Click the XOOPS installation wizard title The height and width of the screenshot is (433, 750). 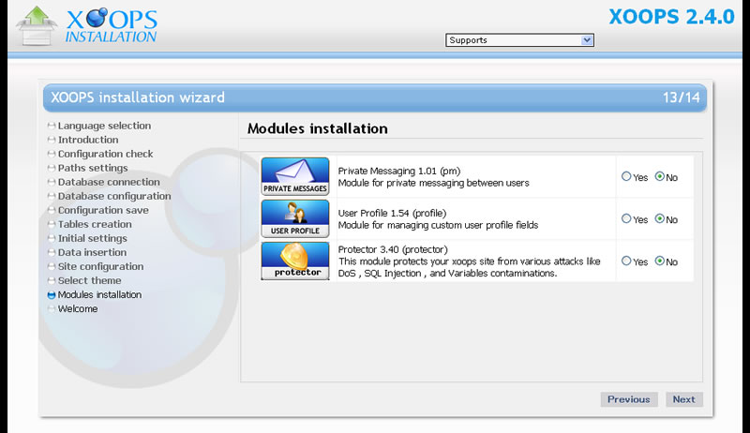tap(138, 97)
